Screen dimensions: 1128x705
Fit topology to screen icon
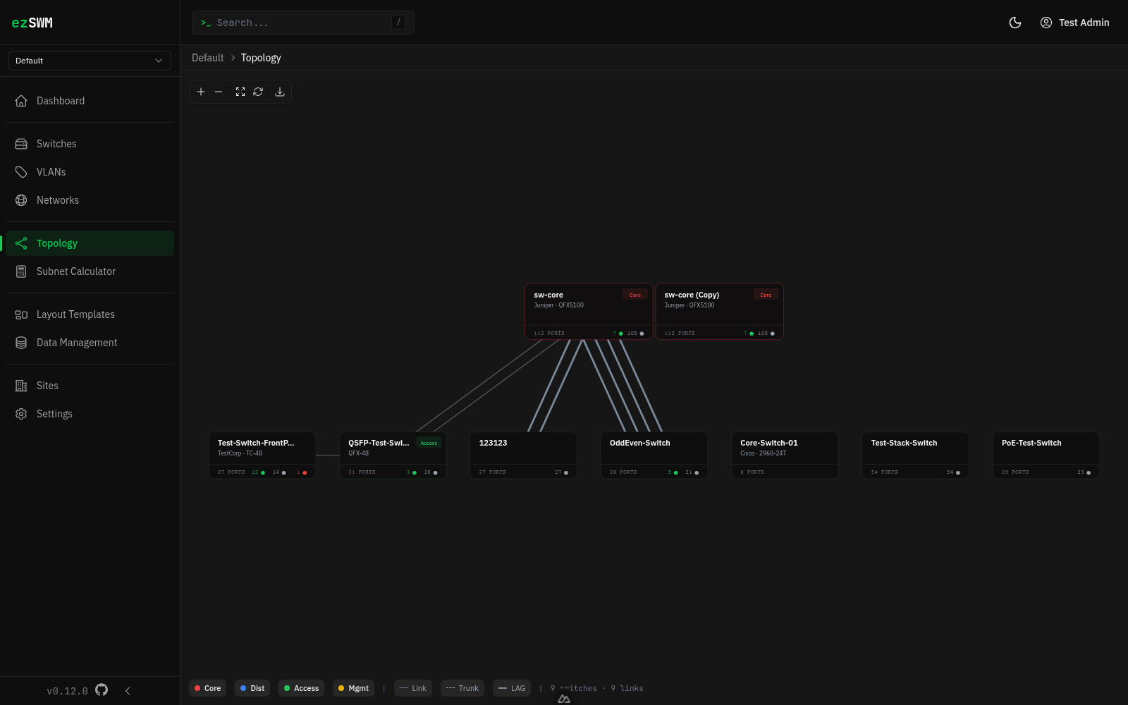point(240,92)
